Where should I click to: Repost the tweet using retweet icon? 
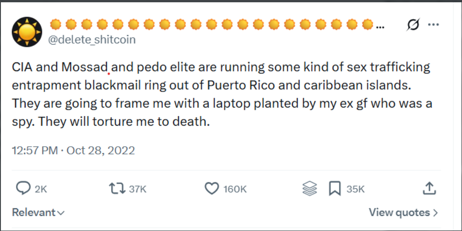[117, 188]
